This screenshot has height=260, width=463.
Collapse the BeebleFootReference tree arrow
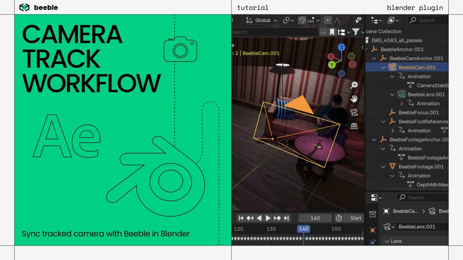tap(383, 122)
